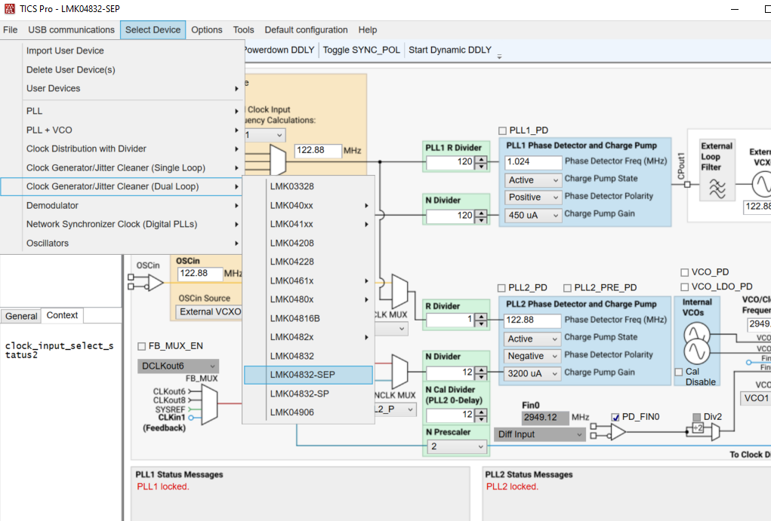Click the OSCin frequency input field

point(199,273)
